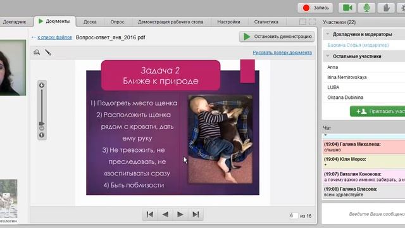Image resolution: width=405 pixels, height=228 pixels.
Task: Select the pointer pen tool icon
Action: pos(48,52)
